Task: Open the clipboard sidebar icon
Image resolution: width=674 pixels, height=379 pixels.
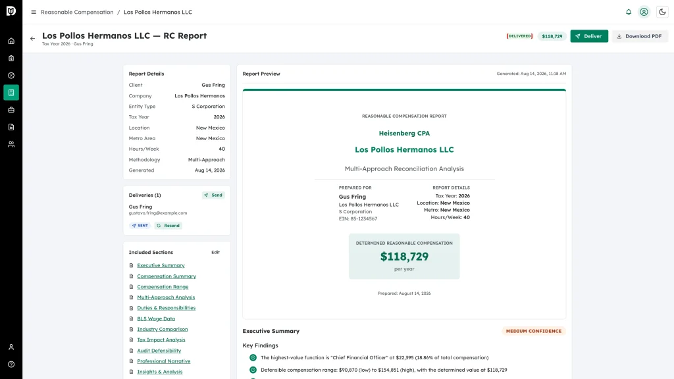Action: click(11, 59)
